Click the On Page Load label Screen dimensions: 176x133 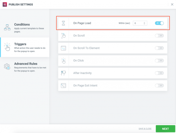pyautogui.click(x=82, y=23)
